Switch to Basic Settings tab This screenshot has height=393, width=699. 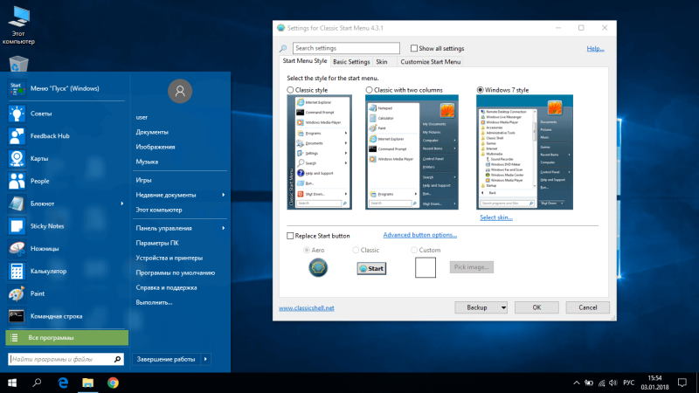pyautogui.click(x=351, y=62)
